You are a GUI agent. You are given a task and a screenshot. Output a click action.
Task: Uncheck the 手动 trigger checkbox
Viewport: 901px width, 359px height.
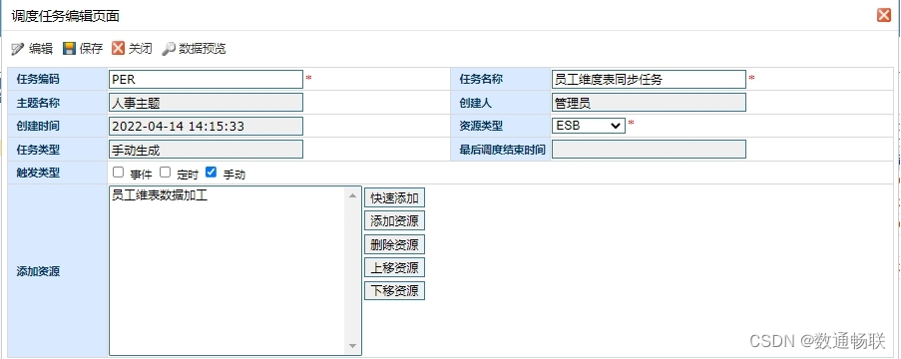(211, 172)
